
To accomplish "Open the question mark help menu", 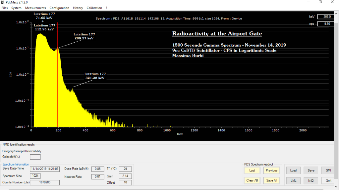I will tap(106, 8).
